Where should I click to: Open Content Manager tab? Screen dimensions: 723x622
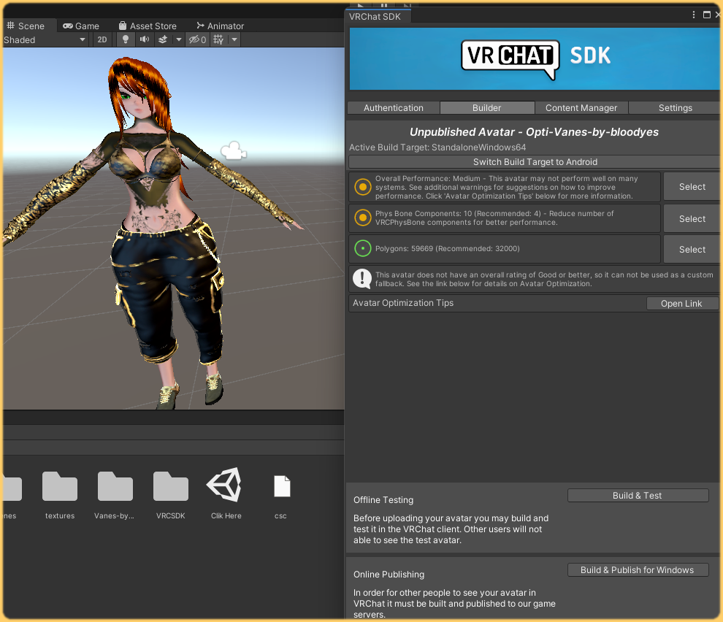581,108
